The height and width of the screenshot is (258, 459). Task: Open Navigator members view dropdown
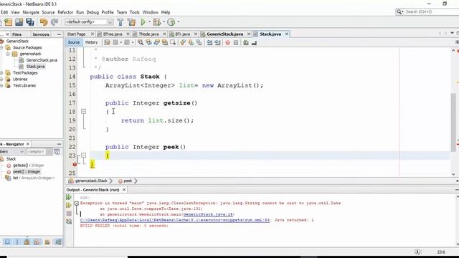22,152
